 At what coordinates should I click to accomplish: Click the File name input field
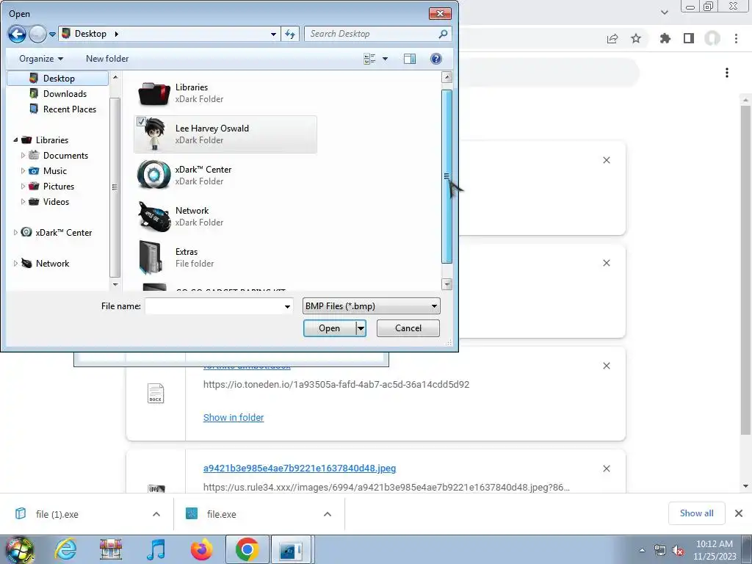click(214, 306)
